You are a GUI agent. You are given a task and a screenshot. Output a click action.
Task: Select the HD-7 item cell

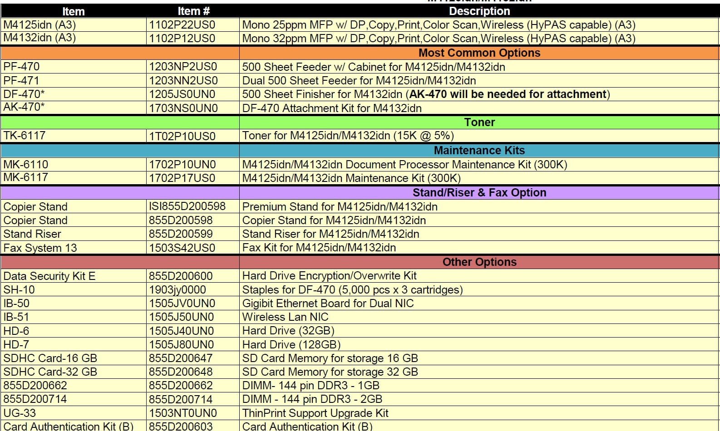[16, 344]
